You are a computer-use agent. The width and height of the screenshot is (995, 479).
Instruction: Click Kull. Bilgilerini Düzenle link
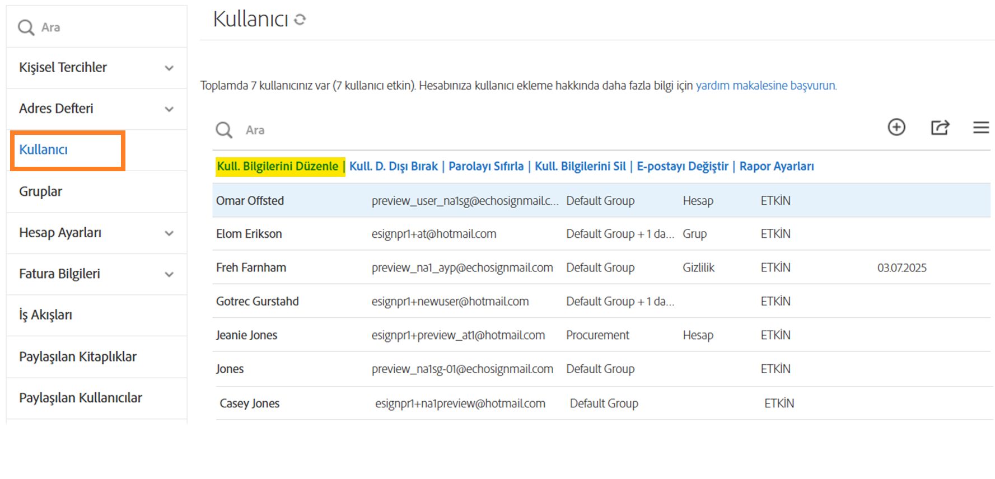(278, 166)
